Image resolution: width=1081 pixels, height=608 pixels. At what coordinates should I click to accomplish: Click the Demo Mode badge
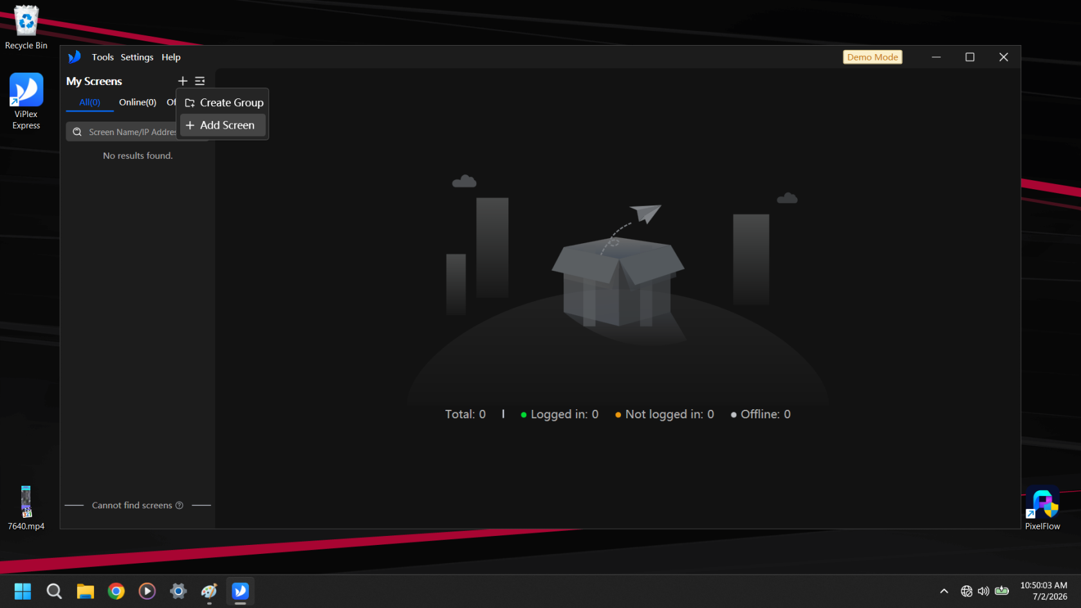point(873,57)
